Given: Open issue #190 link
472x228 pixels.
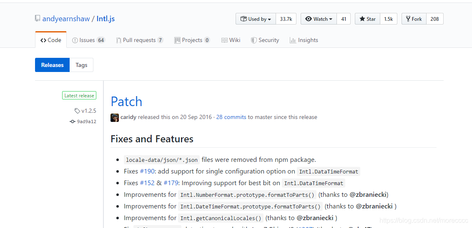Looking at the screenshot, I should [147, 171].
